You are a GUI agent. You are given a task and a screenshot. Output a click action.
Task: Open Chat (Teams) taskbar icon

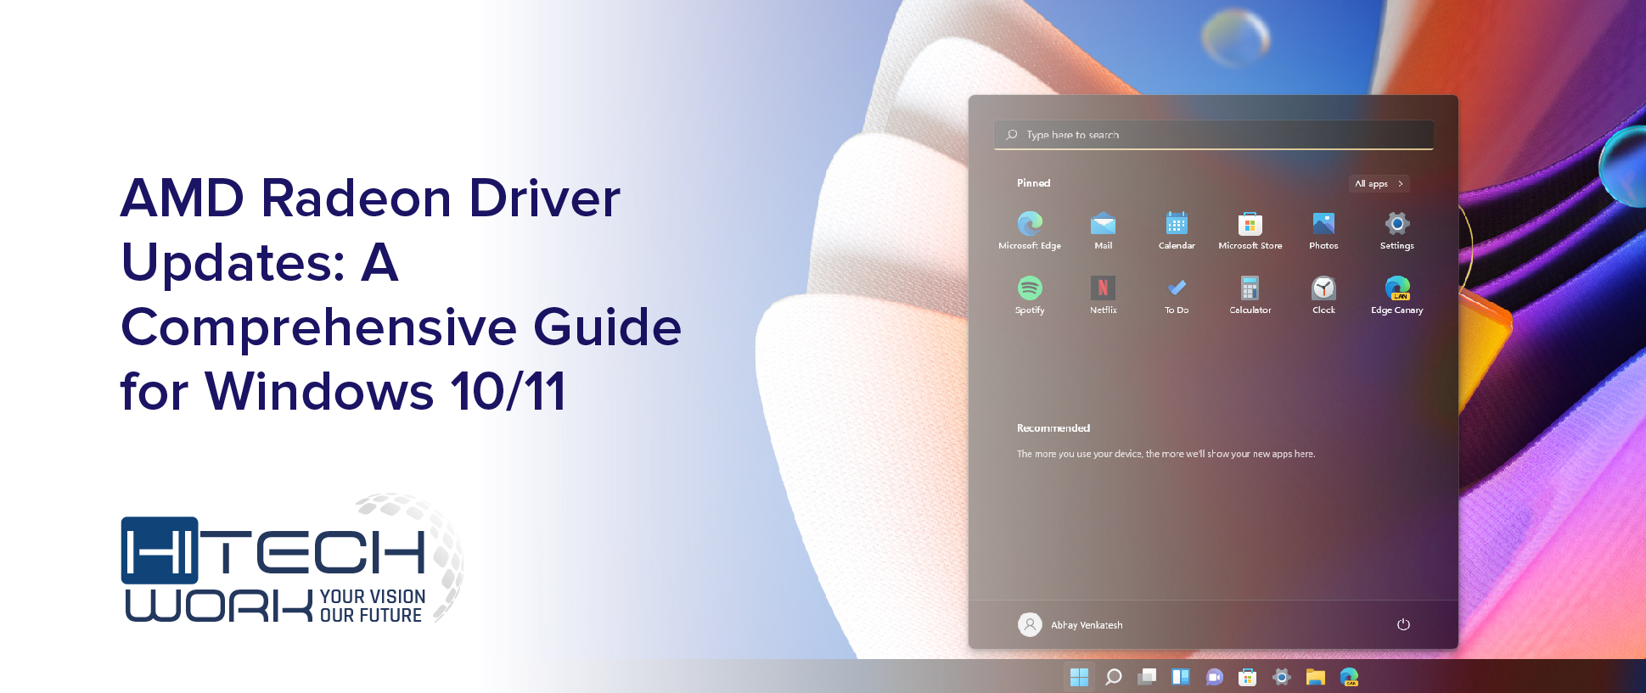click(1215, 677)
